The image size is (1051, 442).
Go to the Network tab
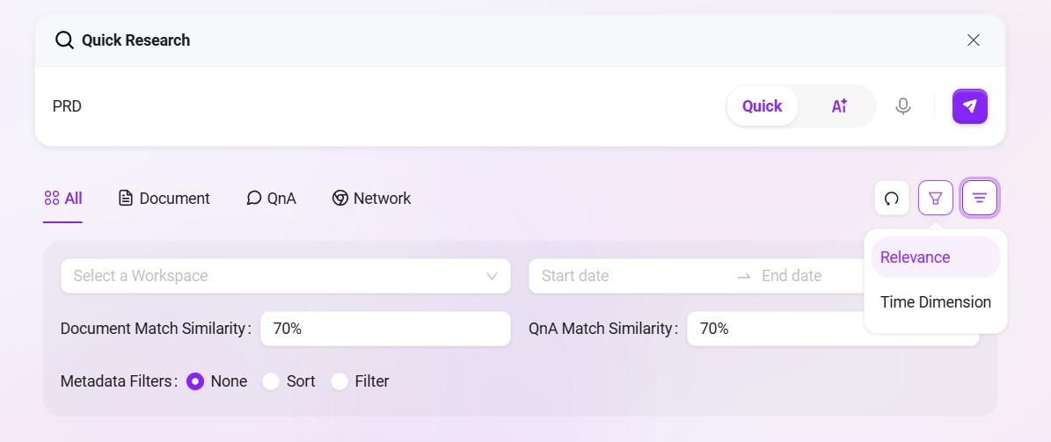[x=371, y=199]
